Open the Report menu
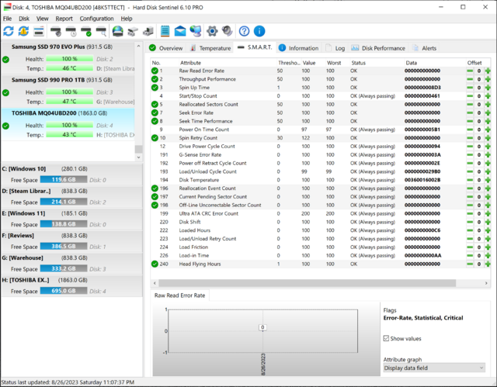This screenshot has height=387, width=497. coord(64,18)
